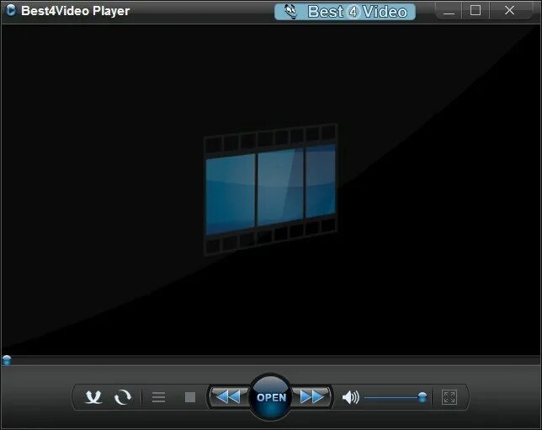Click the fast-forward double-arrow button
The image size is (542, 430).
(311, 397)
